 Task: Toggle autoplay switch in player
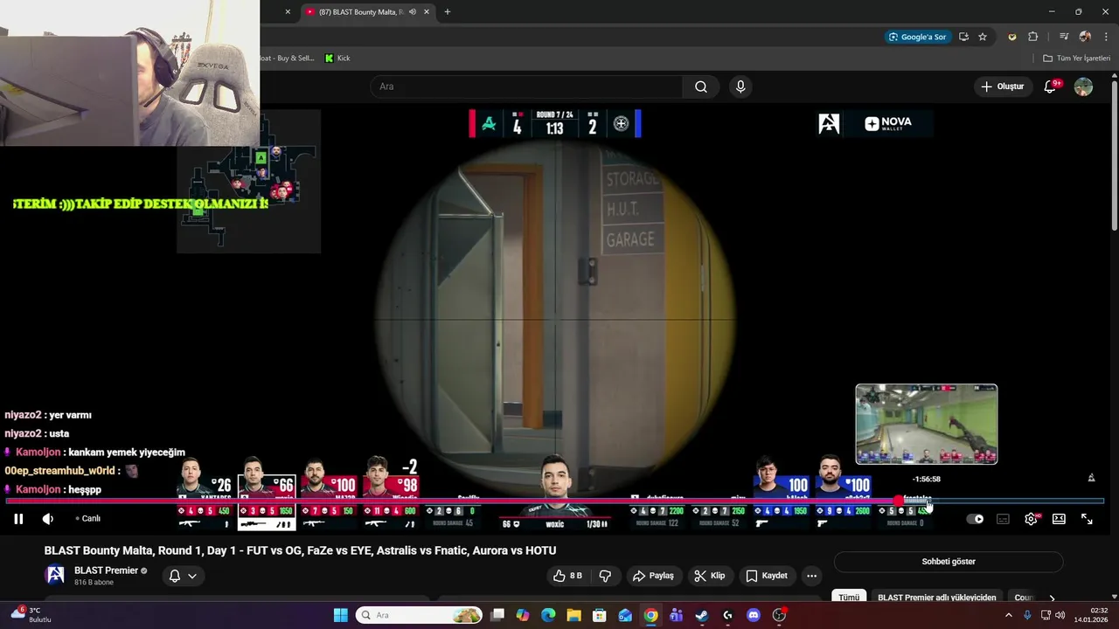[x=975, y=519]
